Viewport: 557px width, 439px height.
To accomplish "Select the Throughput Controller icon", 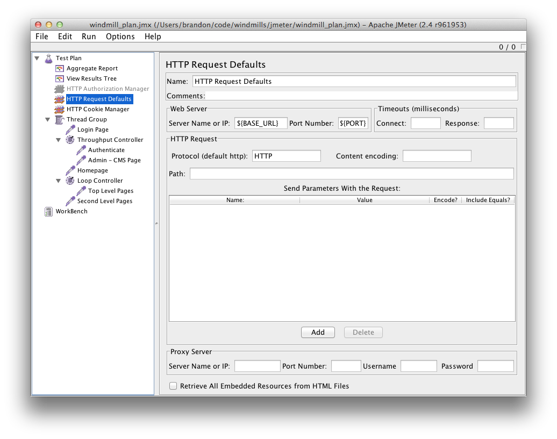I will point(69,140).
